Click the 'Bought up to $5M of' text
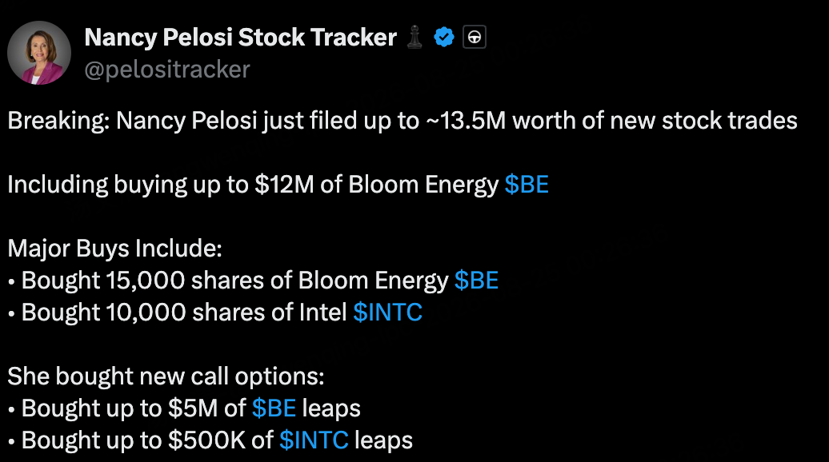Screen dimensions: 829x462 coord(134,408)
